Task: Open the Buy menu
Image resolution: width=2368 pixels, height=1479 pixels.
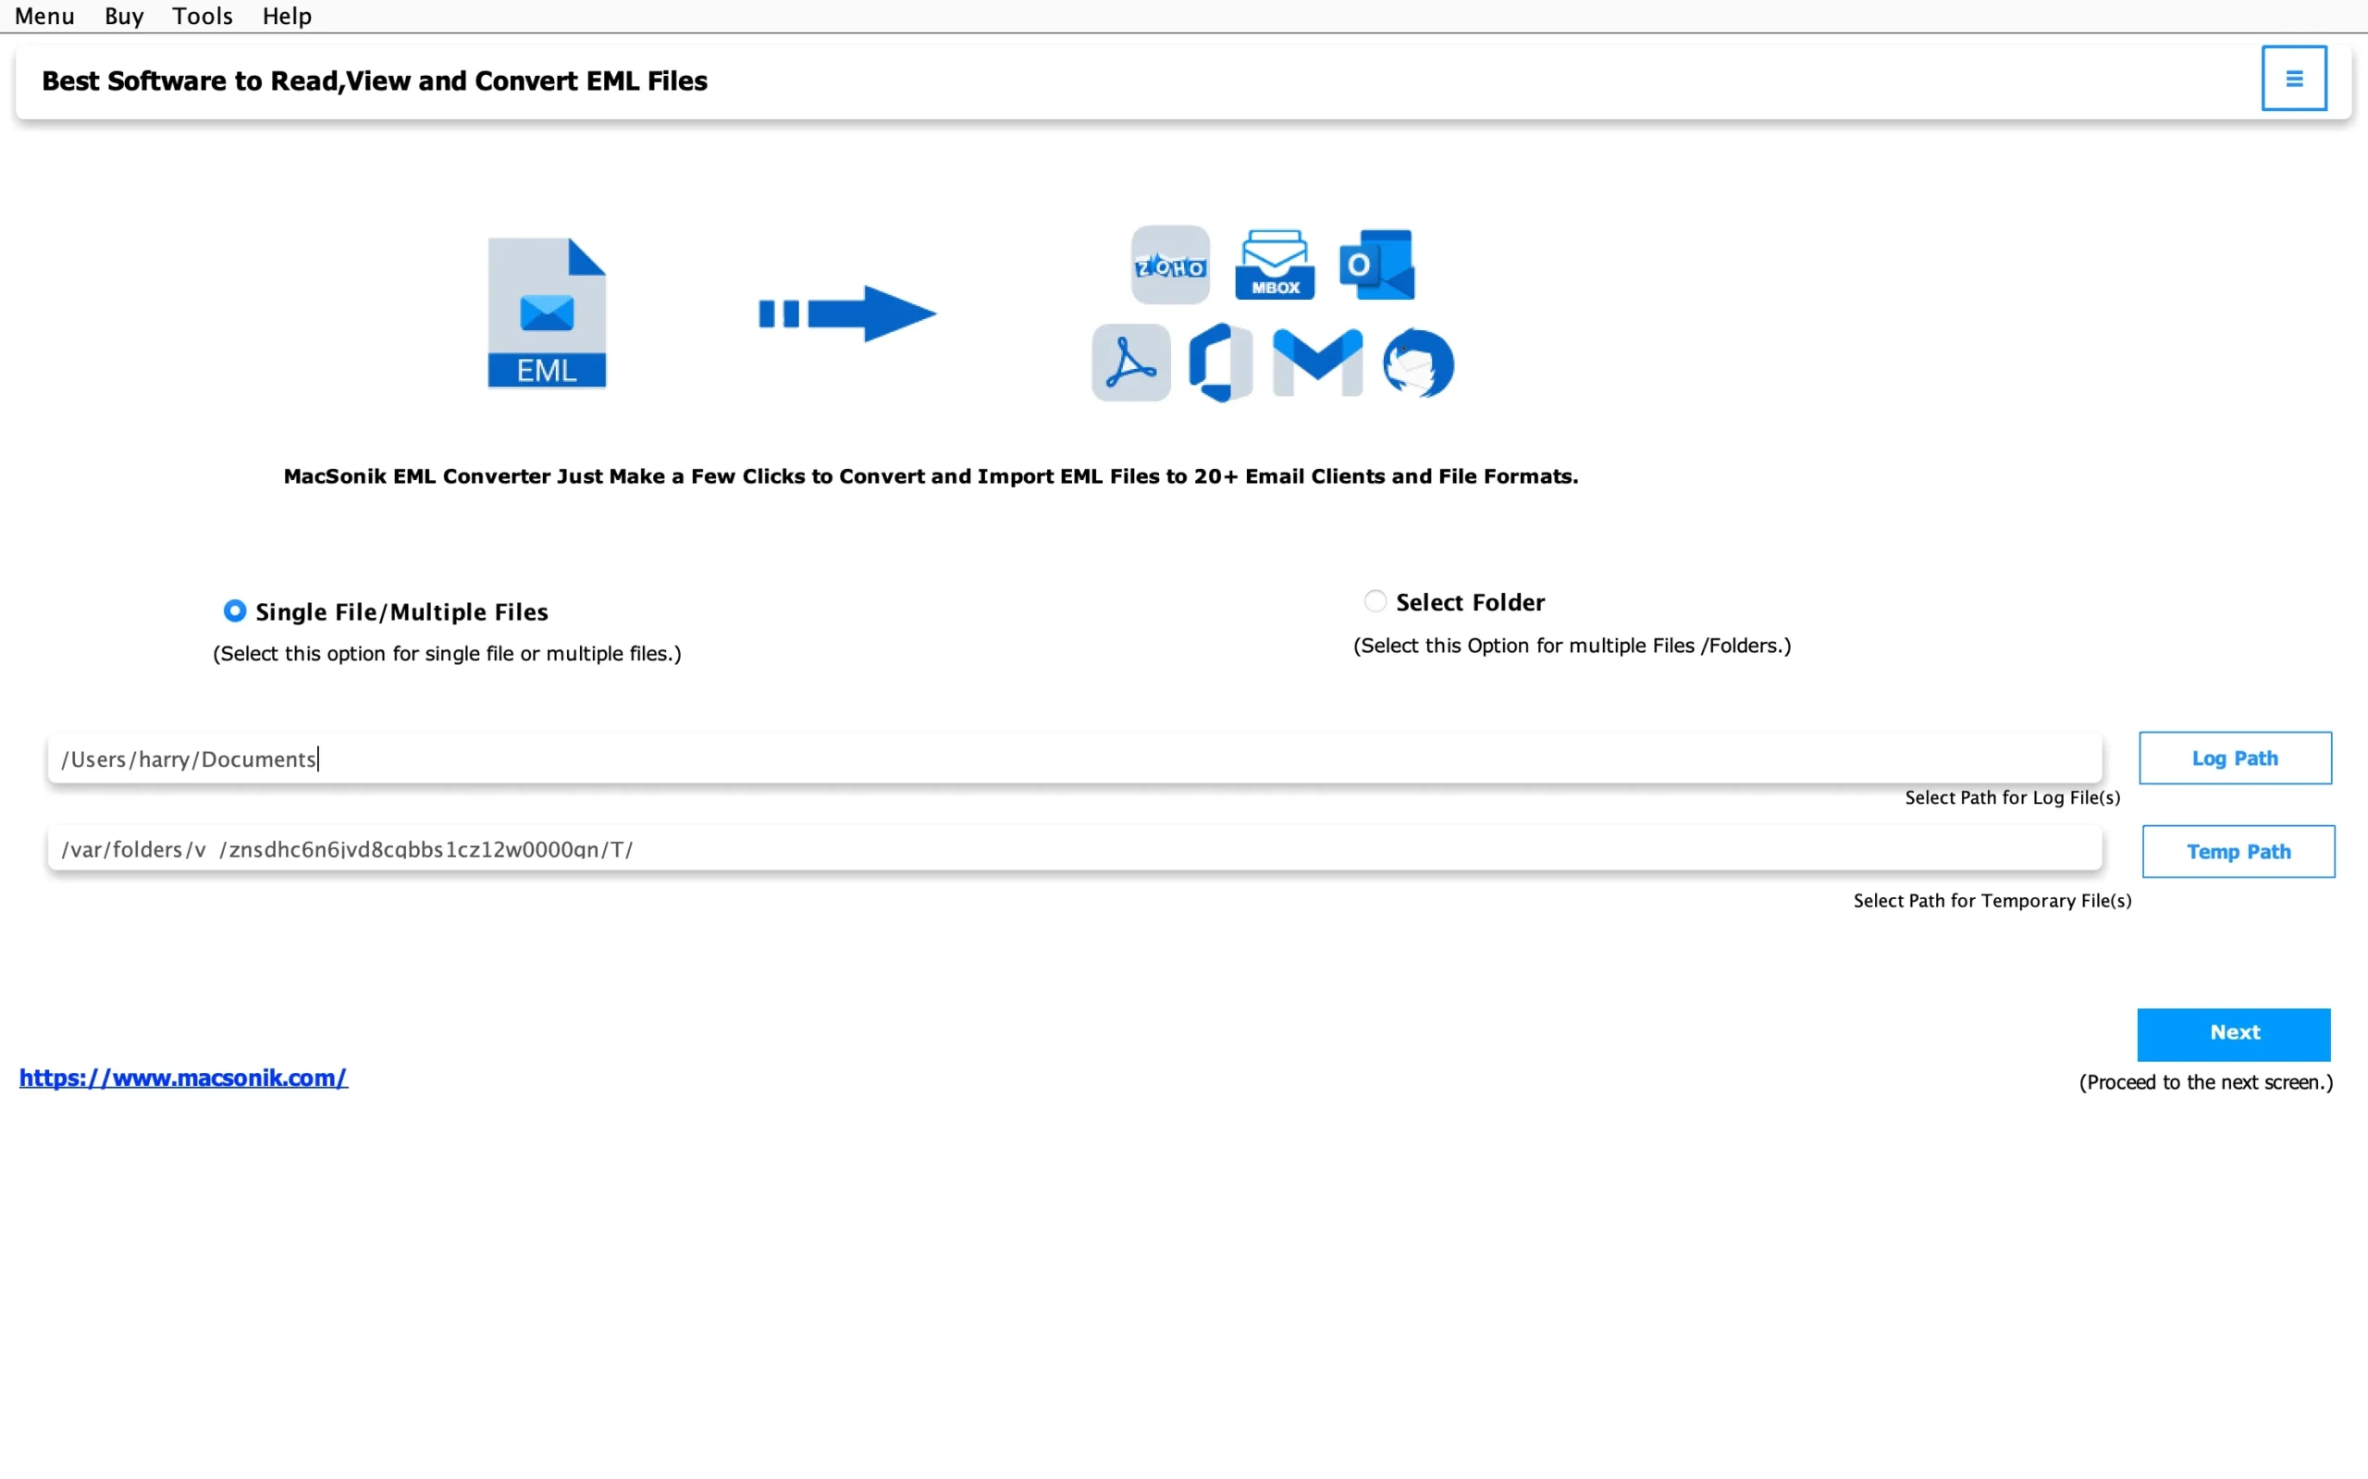Action: coord(124,16)
